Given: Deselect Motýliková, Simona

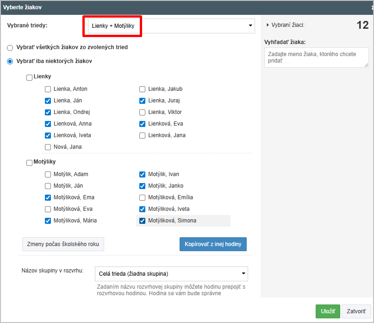Looking at the screenshot, I should coord(143,221).
